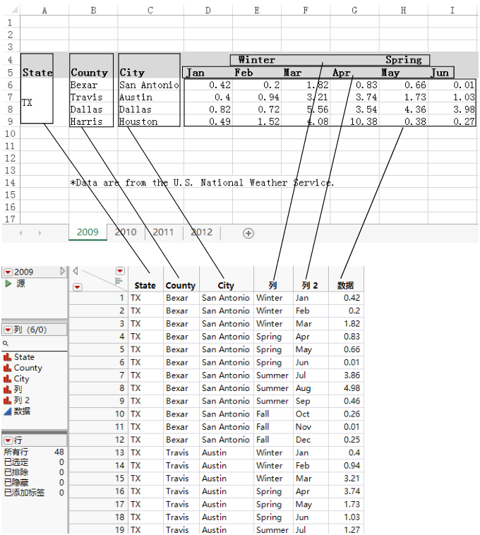Click the 数据 column header in data table
The width and height of the screenshot is (480, 535).
point(346,286)
